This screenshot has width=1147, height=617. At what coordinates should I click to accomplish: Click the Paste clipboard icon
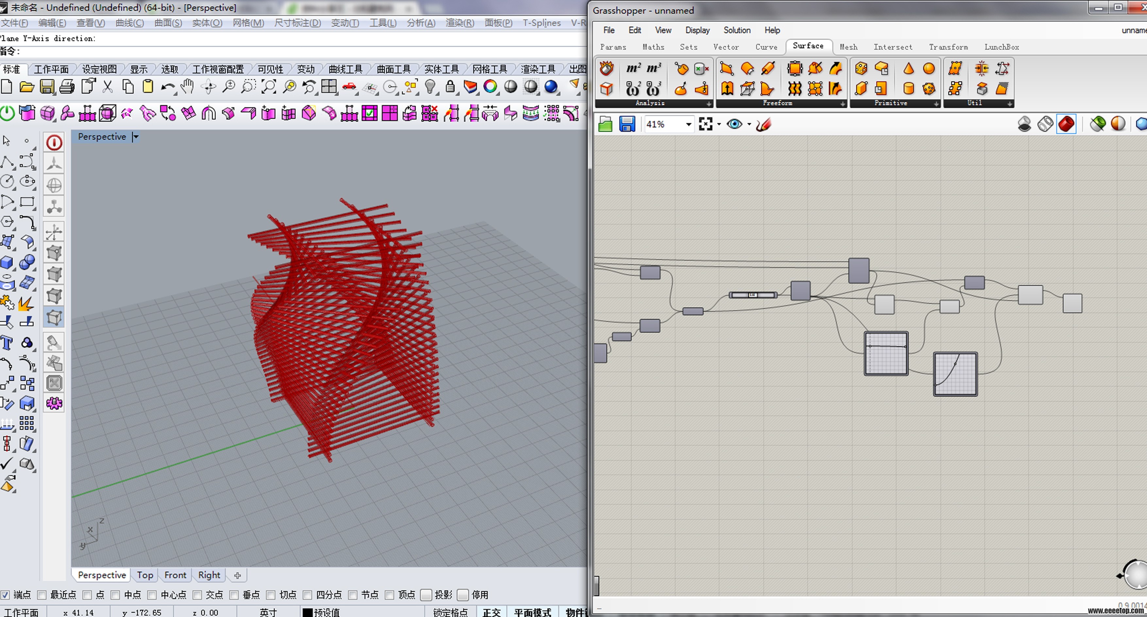tap(148, 86)
